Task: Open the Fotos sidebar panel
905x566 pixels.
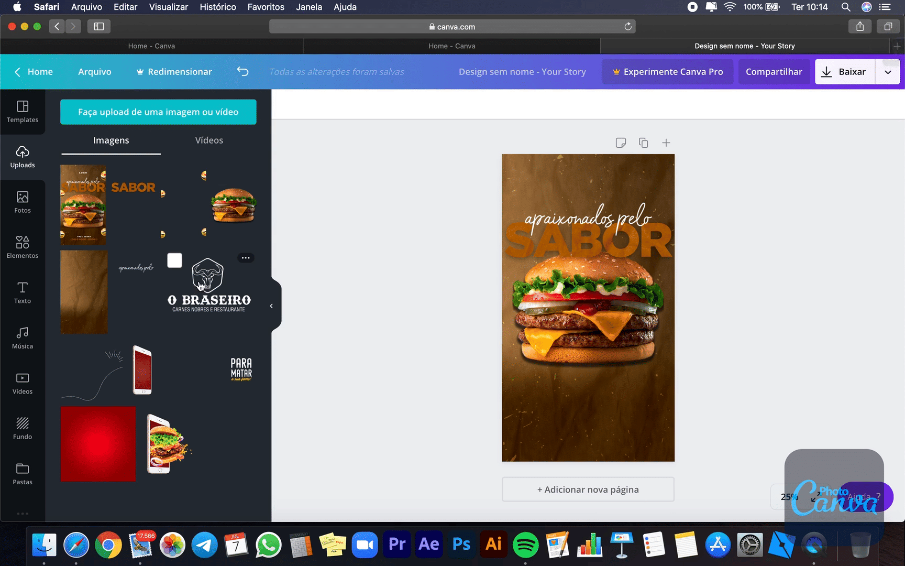Action: [x=23, y=202]
